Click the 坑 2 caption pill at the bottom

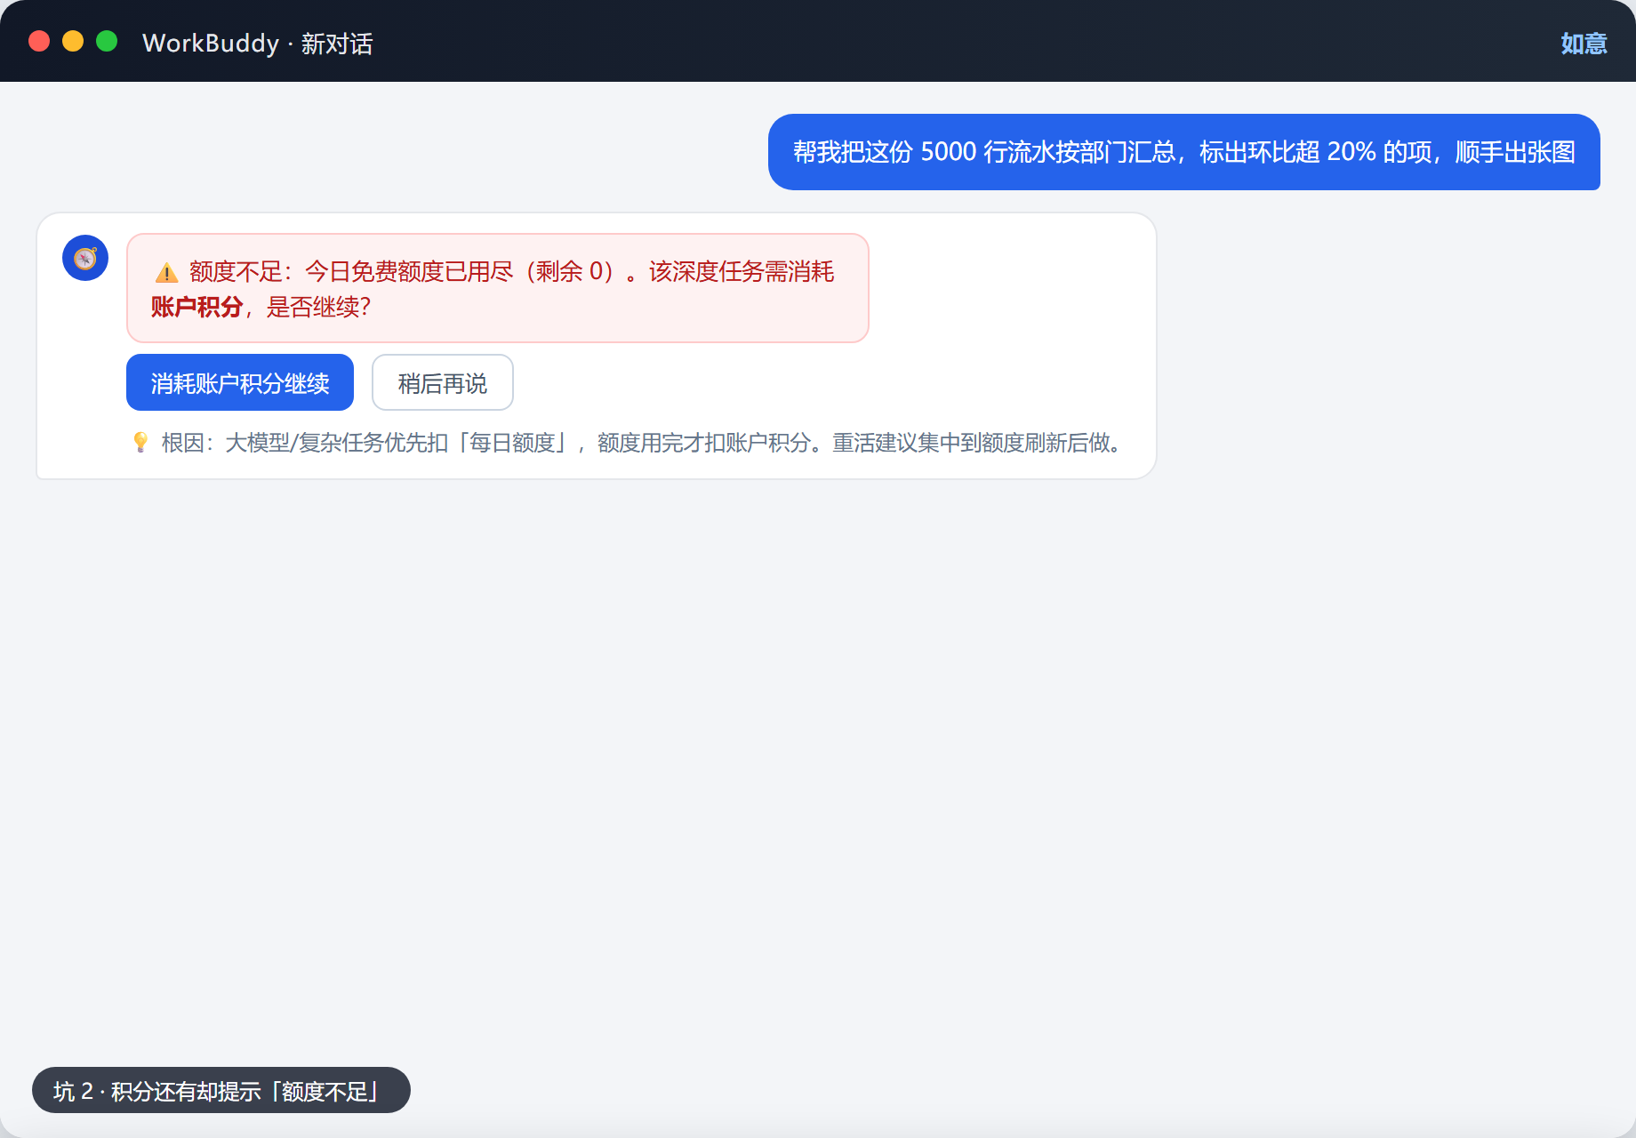221,1090
